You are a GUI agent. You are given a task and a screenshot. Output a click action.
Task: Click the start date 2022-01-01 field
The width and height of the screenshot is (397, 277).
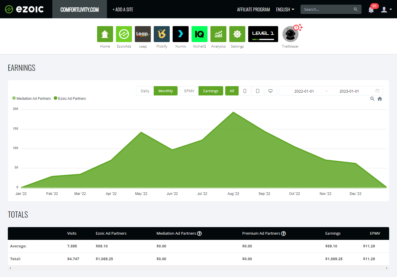point(304,91)
